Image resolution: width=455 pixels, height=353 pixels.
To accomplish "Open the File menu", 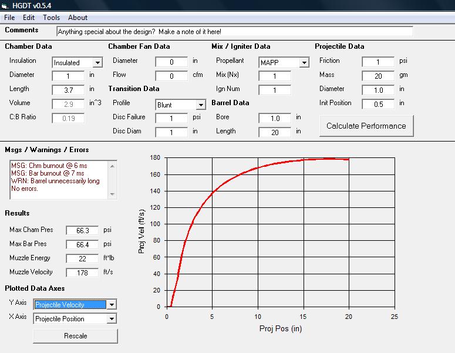I will coord(9,18).
